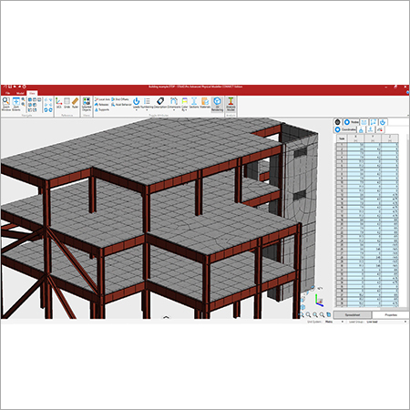Switch to the Properties tab
The image size is (410, 410).
point(391,314)
